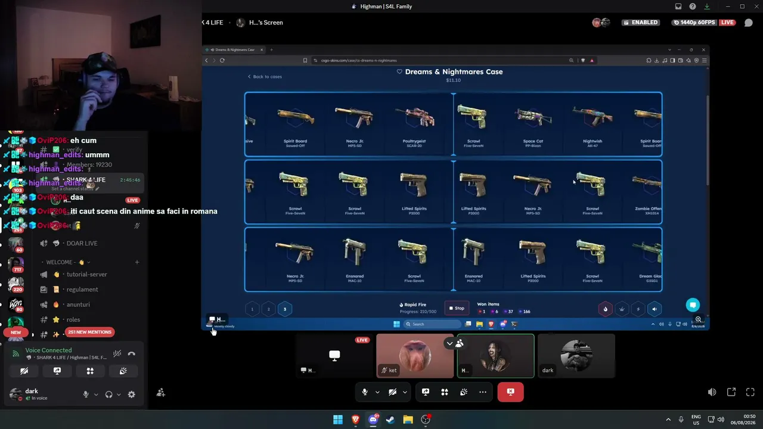
Task: Open Brave browser from taskbar
Action: [x=356, y=419]
